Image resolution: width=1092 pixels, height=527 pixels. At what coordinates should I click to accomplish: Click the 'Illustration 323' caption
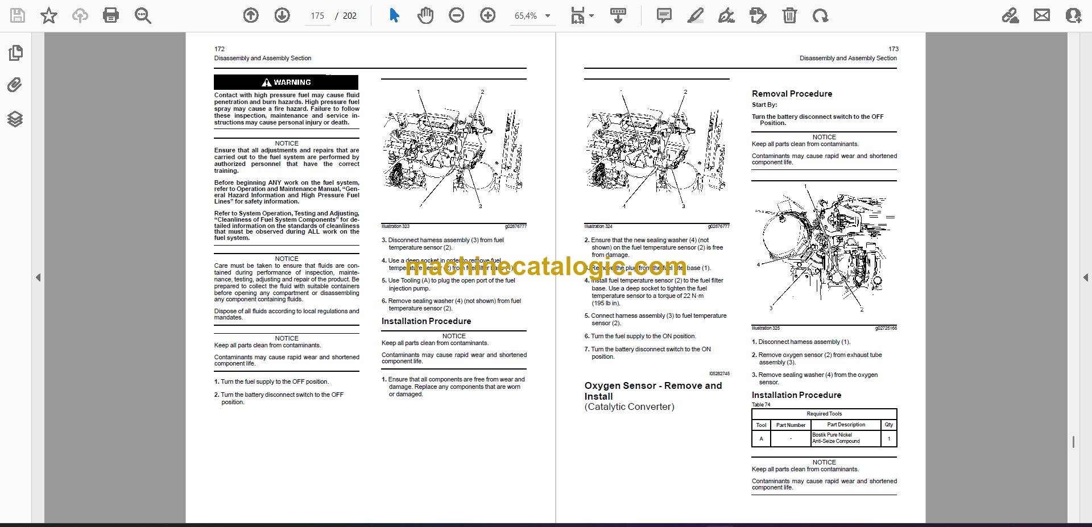(x=395, y=226)
